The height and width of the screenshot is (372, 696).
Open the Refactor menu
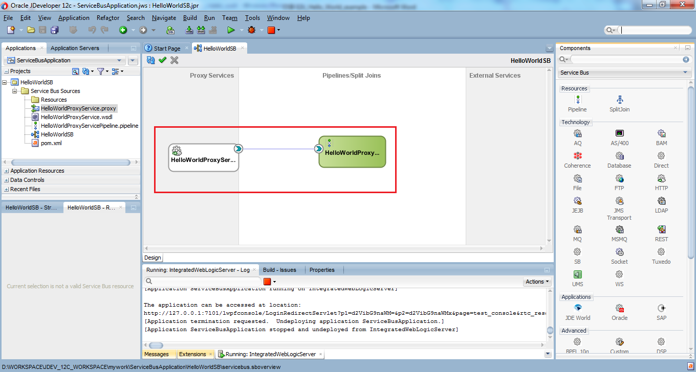click(108, 18)
